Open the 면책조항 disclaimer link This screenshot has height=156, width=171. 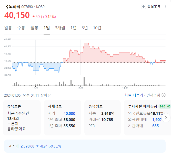[153, 95]
